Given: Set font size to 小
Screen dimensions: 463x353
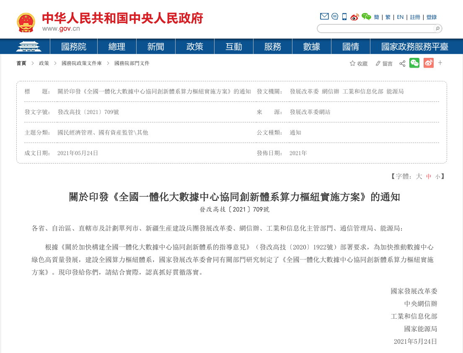Looking at the screenshot, I should (x=437, y=176).
